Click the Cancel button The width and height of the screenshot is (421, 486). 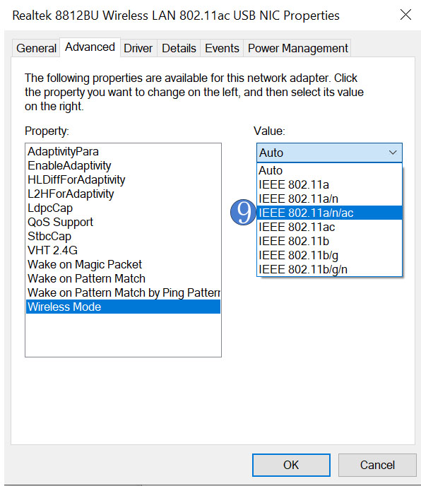[377, 465]
